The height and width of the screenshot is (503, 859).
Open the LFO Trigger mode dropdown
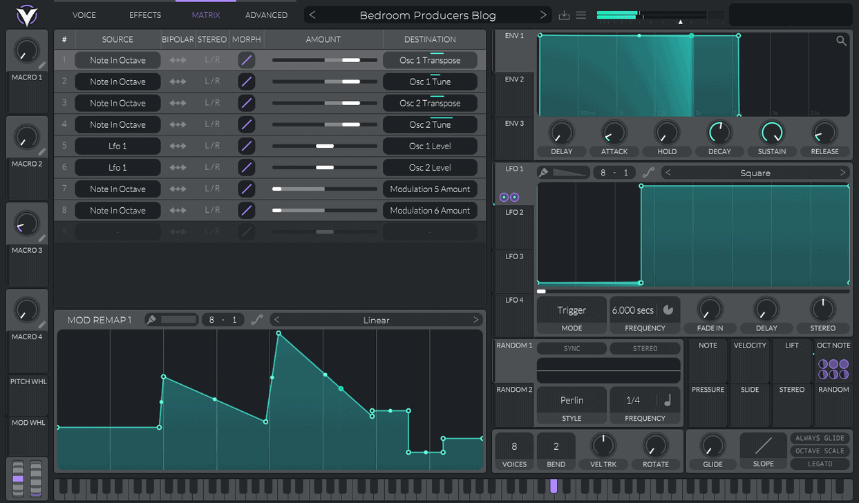[572, 310]
